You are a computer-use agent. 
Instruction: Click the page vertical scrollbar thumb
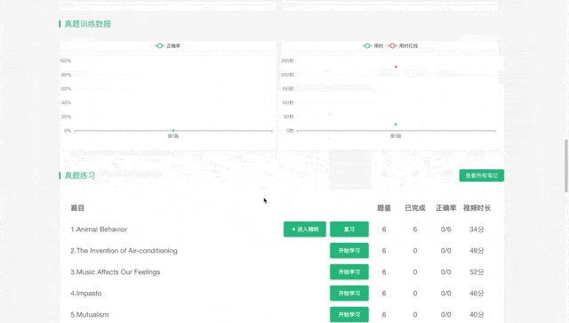click(x=566, y=166)
